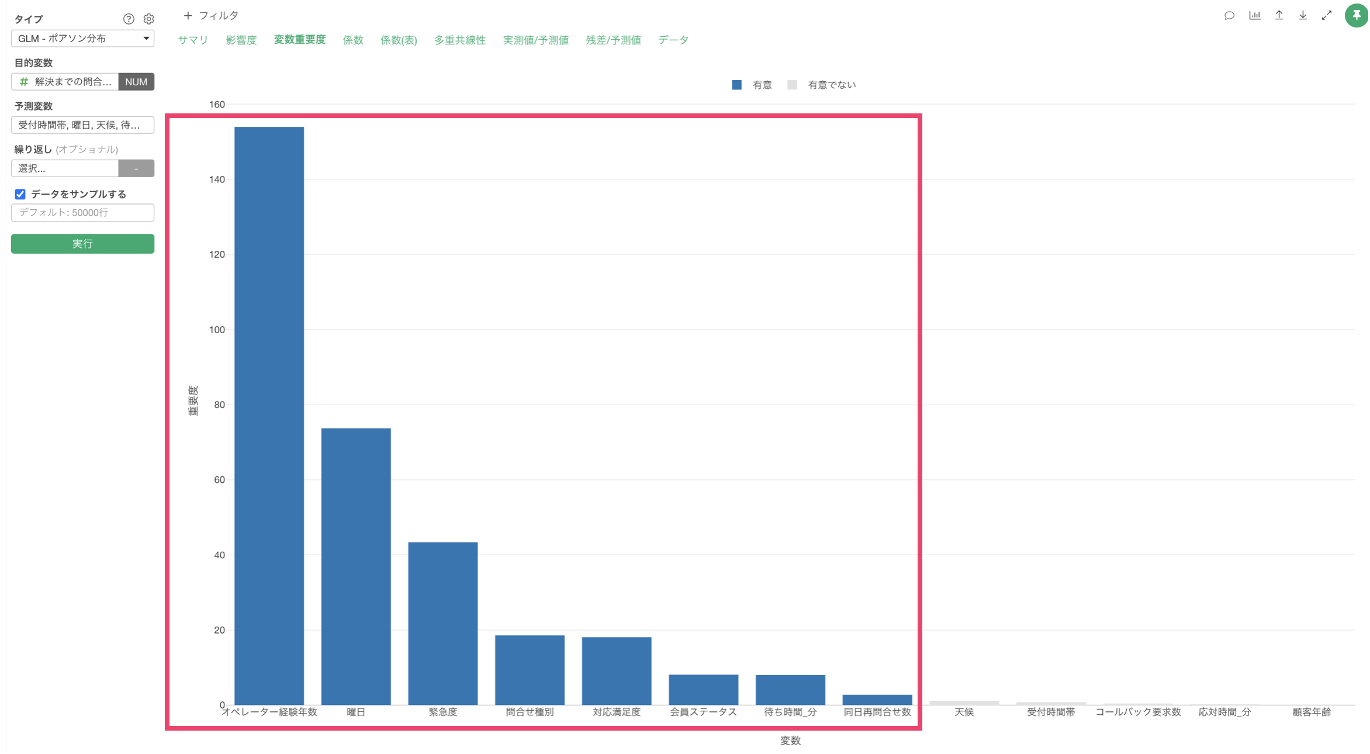
Task: Click the 有意でない legend text
Action: pyautogui.click(x=832, y=85)
